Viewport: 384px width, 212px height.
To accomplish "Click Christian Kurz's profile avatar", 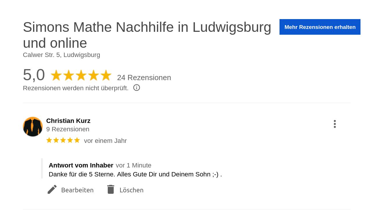I will pyautogui.click(x=33, y=127).
